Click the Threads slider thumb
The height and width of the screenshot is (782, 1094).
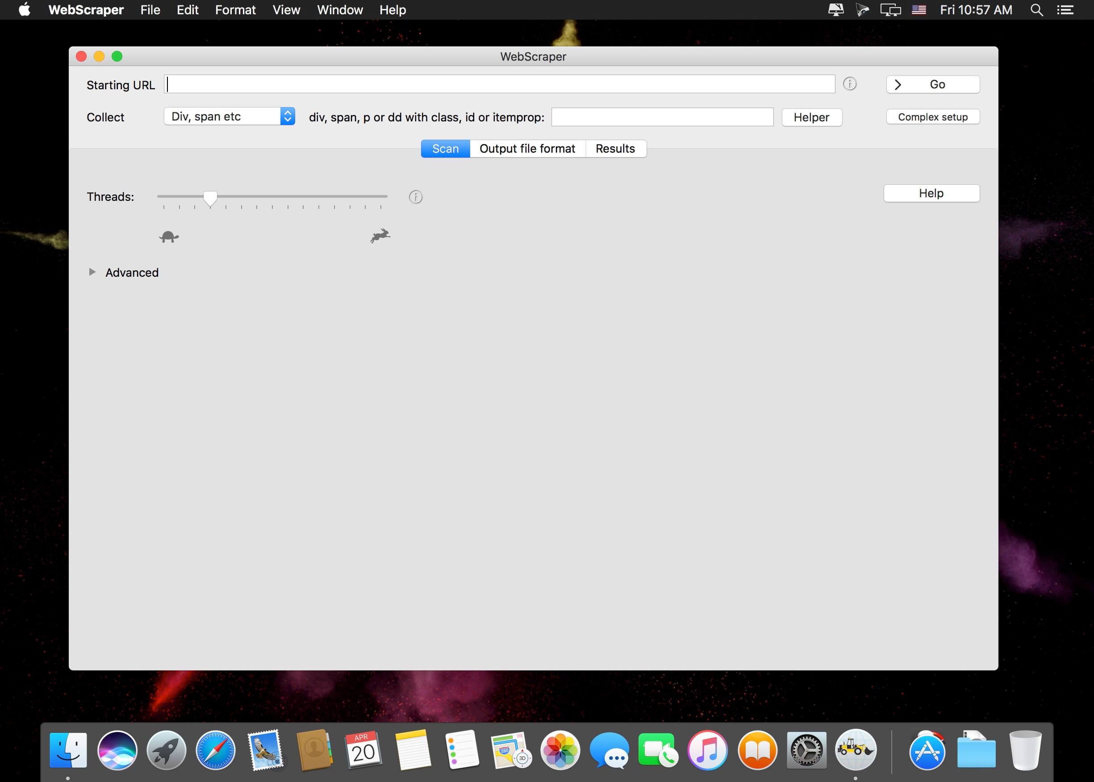210,197
